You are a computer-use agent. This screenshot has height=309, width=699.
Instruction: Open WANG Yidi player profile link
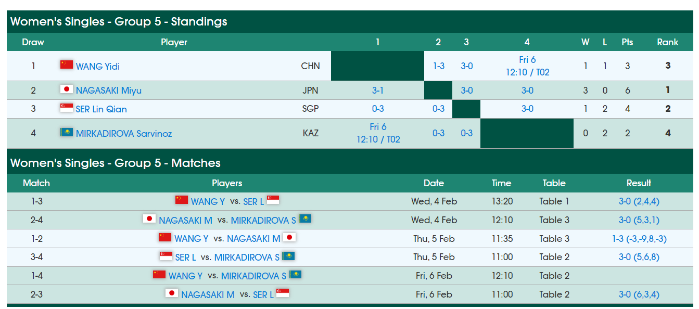98,67
